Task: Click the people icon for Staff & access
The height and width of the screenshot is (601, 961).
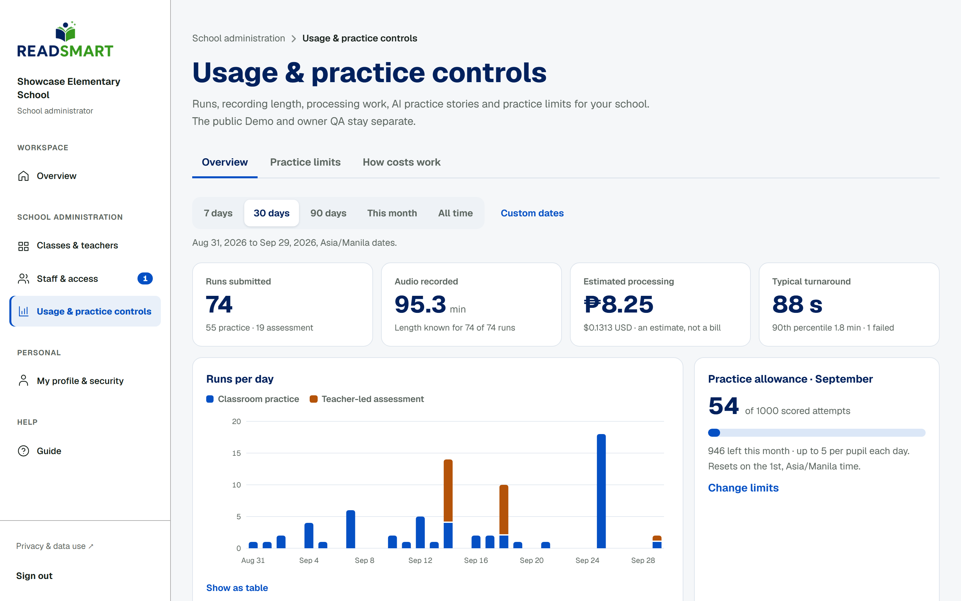Action: 23,279
